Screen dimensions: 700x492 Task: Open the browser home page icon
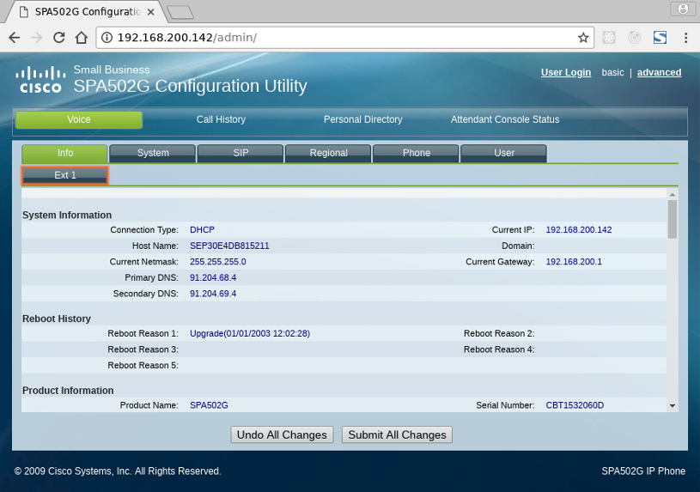tap(82, 38)
